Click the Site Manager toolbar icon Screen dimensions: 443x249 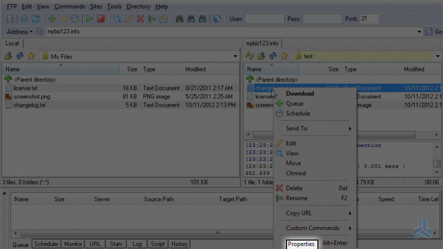(10, 19)
